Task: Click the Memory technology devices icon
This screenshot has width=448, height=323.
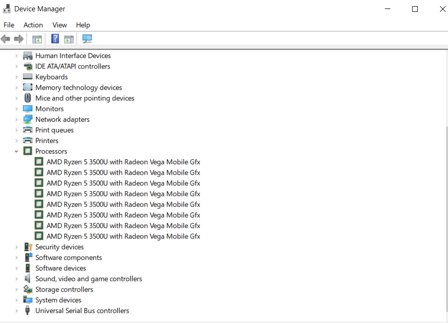Action: click(28, 87)
